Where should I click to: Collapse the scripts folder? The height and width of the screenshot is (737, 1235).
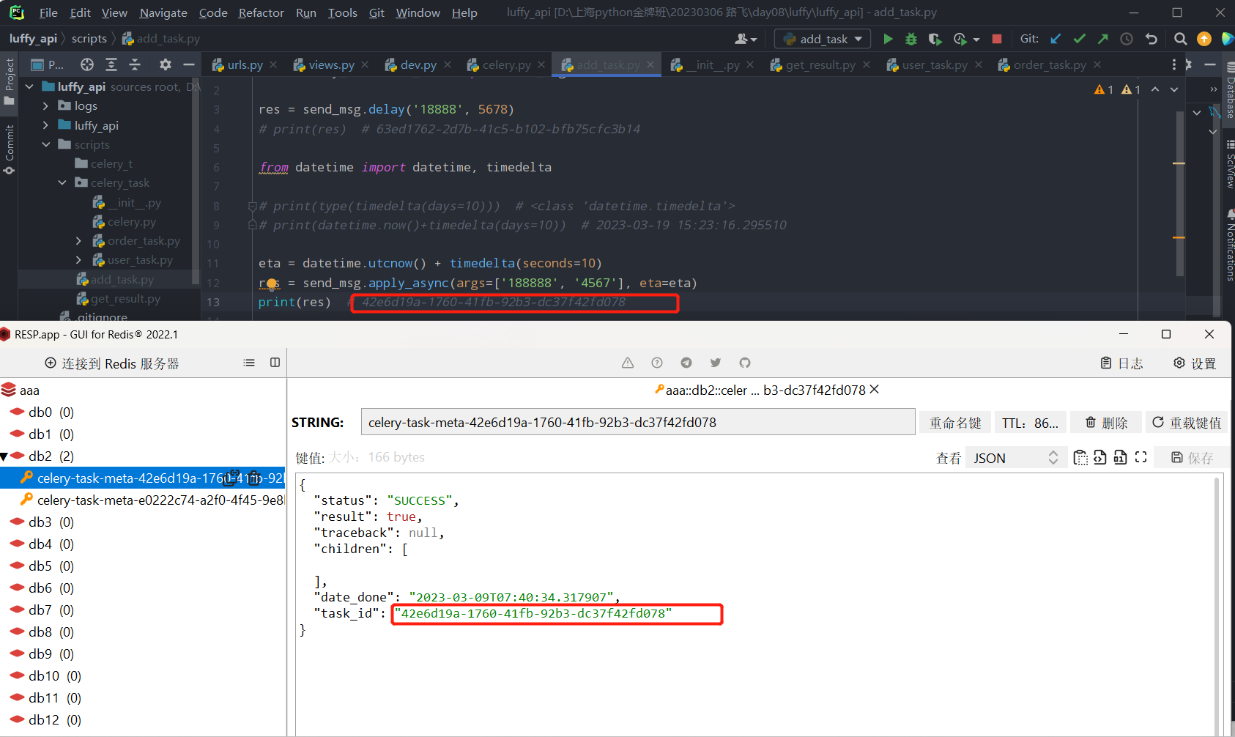click(45, 144)
